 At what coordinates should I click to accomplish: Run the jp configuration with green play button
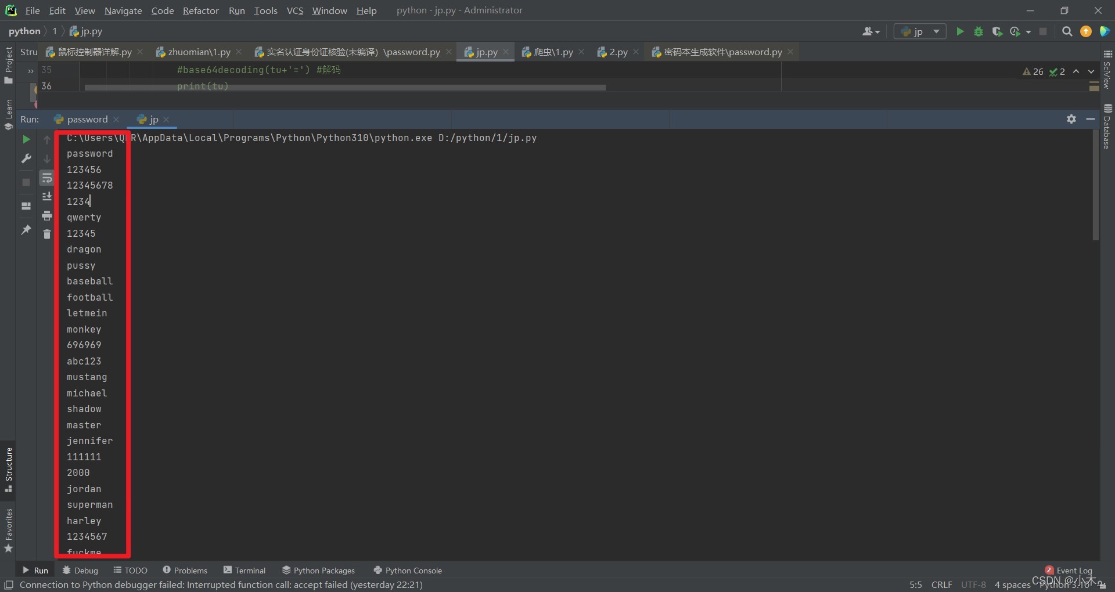pyautogui.click(x=960, y=31)
